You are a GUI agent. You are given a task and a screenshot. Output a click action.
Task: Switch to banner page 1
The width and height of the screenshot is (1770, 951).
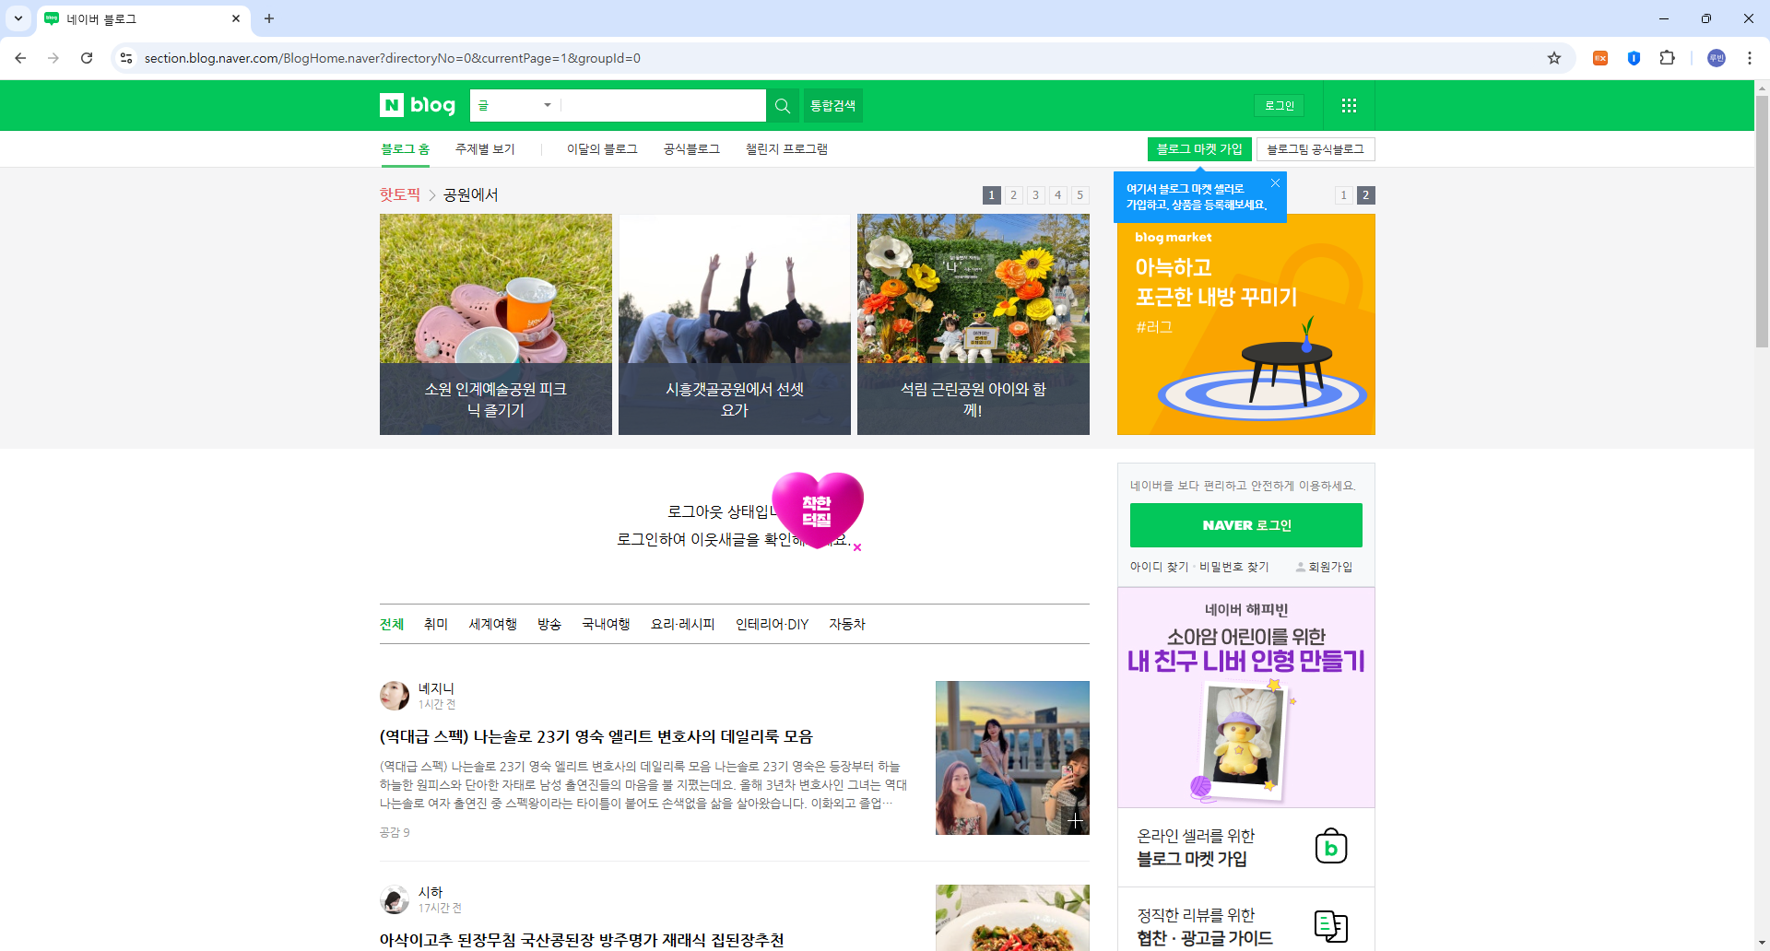click(1344, 195)
